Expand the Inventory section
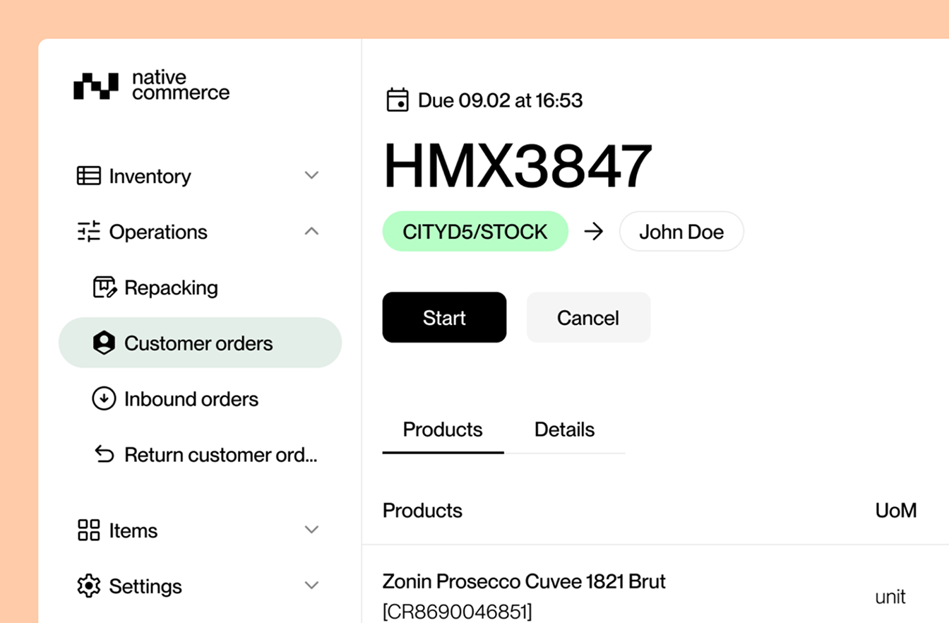 (x=311, y=174)
